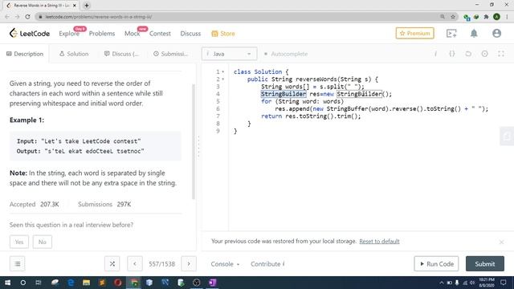
Task: Switch to the Submissions tab
Action: [171, 54]
